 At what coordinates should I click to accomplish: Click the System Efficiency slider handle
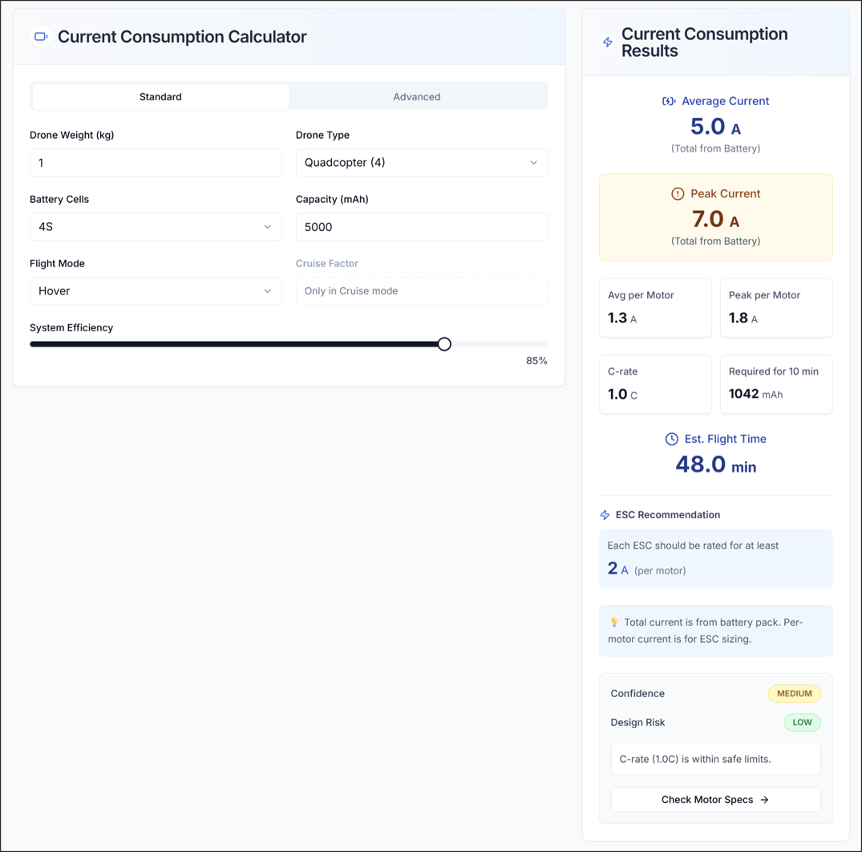(445, 343)
